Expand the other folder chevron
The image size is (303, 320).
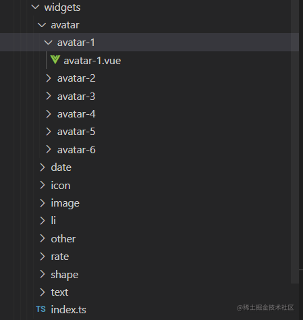coord(43,238)
